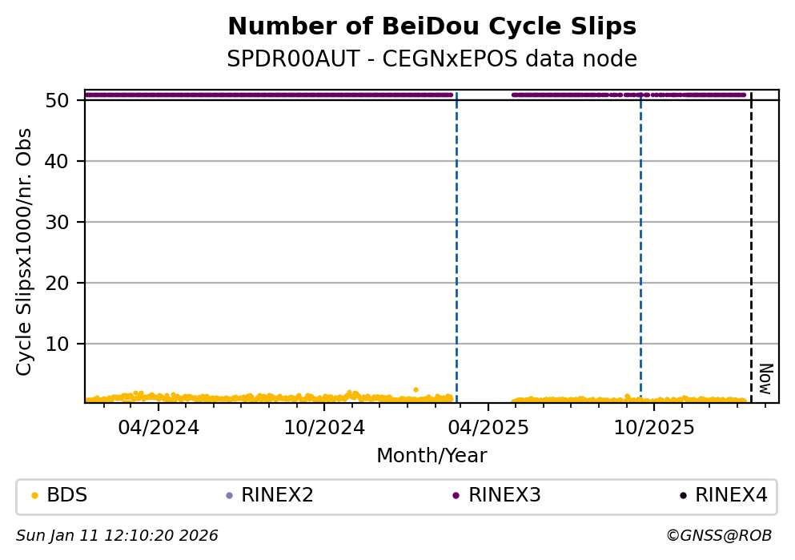Click the isolated yellow outlier data point
This screenshot has height=560, width=795.
coord(416,389)
